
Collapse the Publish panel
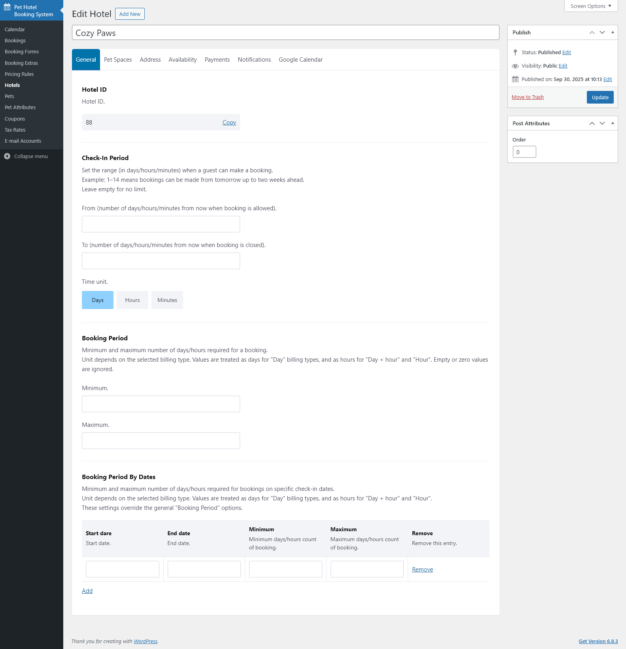613,32
